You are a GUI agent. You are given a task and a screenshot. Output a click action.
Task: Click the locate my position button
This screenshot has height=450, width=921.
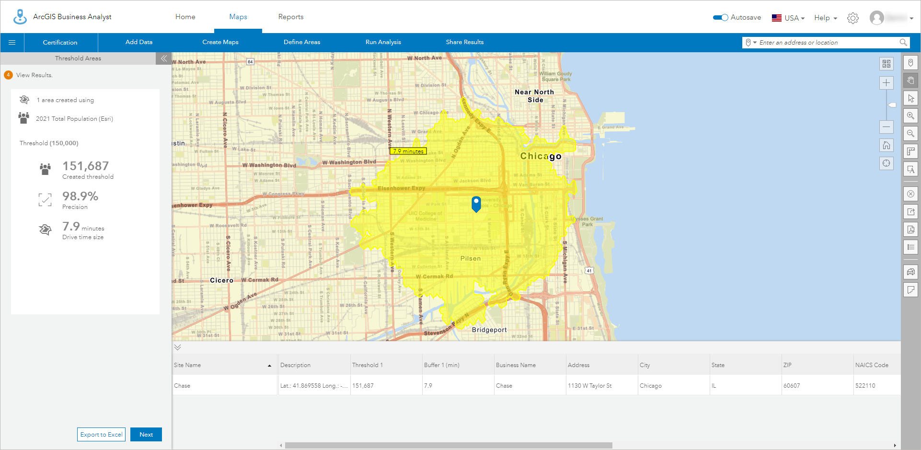pos(886,163)
